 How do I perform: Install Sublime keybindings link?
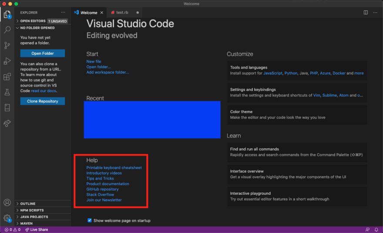[x=329, y=95]
